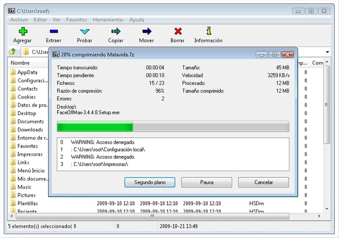This screenshot has width=339, height=238.
Task: Select the Entorno de r.. folder row
Action: pyautogui.click(x=29, y=138)
